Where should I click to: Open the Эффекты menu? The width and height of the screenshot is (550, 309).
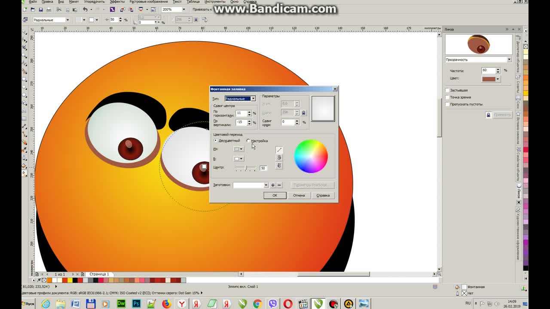coord(117,2)
